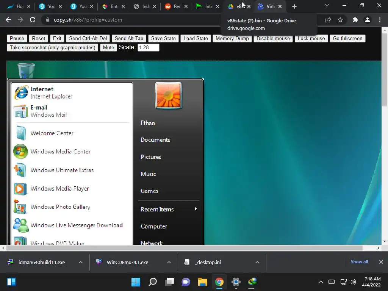Open the Recycle Bin desktop icon
This screenshot has width=388, height=291.
click(26, 70)
